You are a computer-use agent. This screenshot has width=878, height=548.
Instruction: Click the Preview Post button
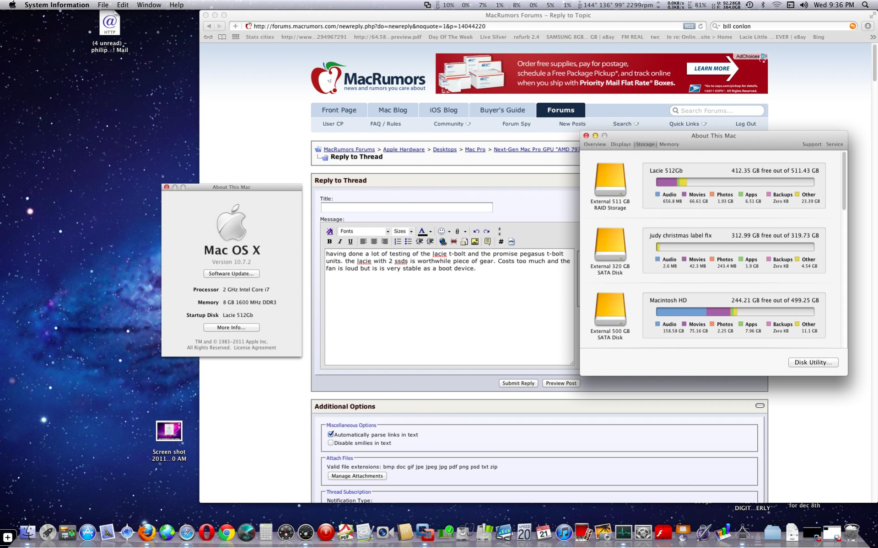pos(561,383)
